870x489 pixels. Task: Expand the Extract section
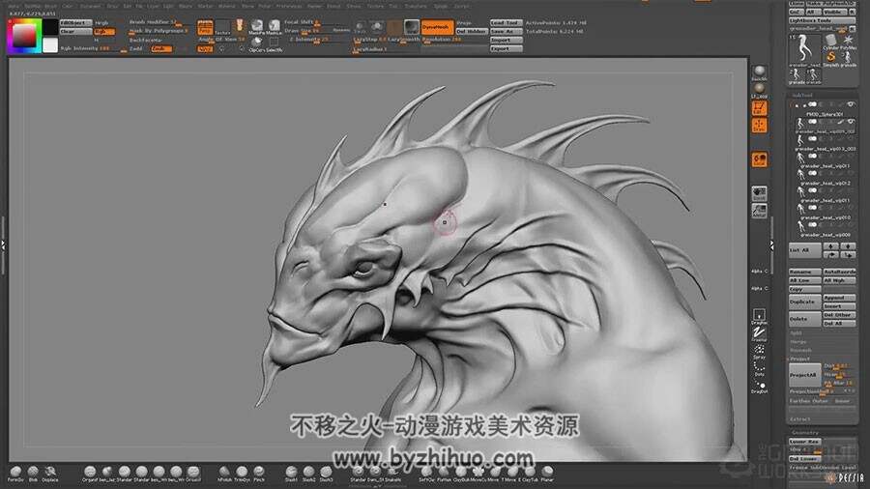coord(800,419)
